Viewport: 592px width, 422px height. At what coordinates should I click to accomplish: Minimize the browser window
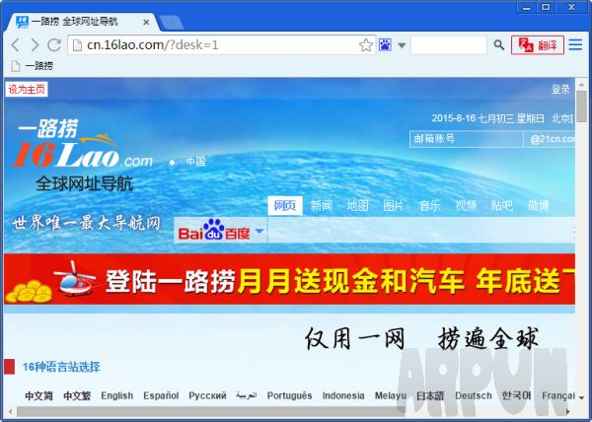(x=527, y=7)
